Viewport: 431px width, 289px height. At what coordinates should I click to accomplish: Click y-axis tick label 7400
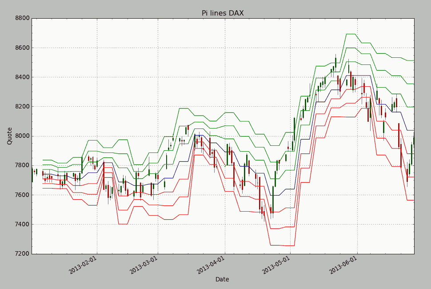click(x=23, y=225)
